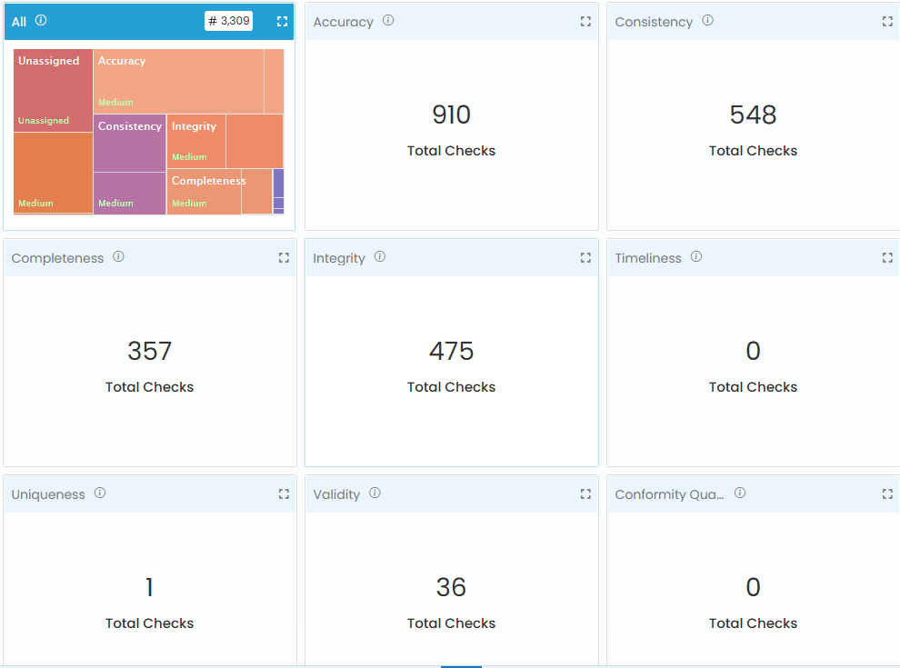Click the Validity card title
Image resolution: width=900 pixels, height=668 pixels.
pos(336,494)
